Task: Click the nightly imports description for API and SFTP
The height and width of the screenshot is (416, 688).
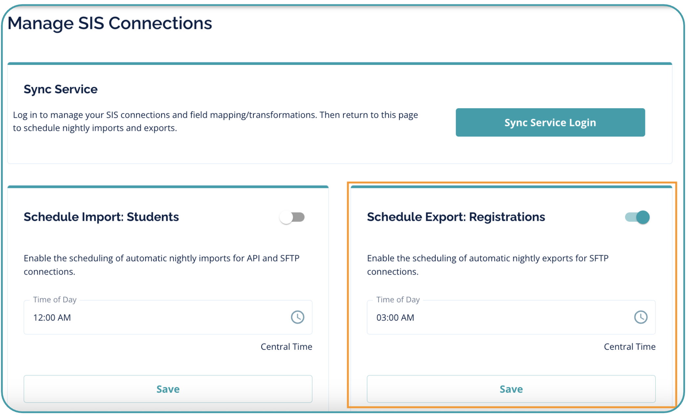Action: pyautogui.click(x=161, y=265)
